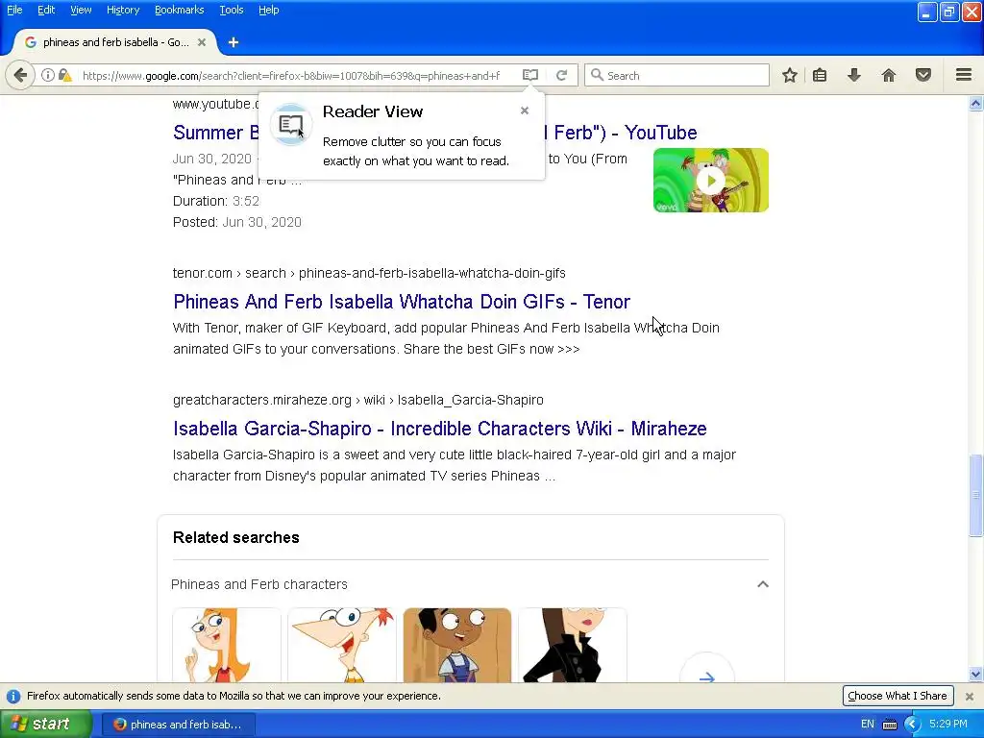The image size is (984, 738).
Task: Click the padlock warning icon in address bar
Action: coord(64,75)
